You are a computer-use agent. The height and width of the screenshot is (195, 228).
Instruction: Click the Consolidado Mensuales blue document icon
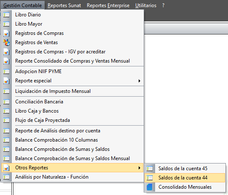(x=150, y=187)
